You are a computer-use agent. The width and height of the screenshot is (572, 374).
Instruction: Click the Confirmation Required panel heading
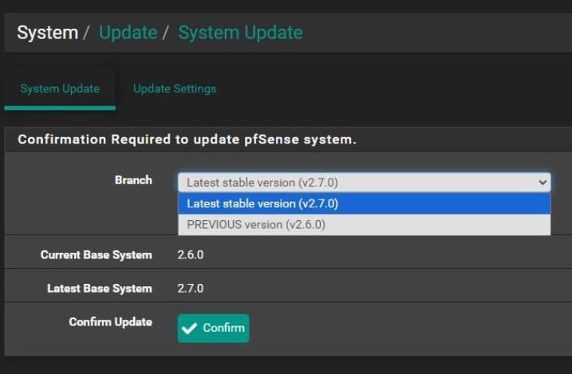coord(187,140)
